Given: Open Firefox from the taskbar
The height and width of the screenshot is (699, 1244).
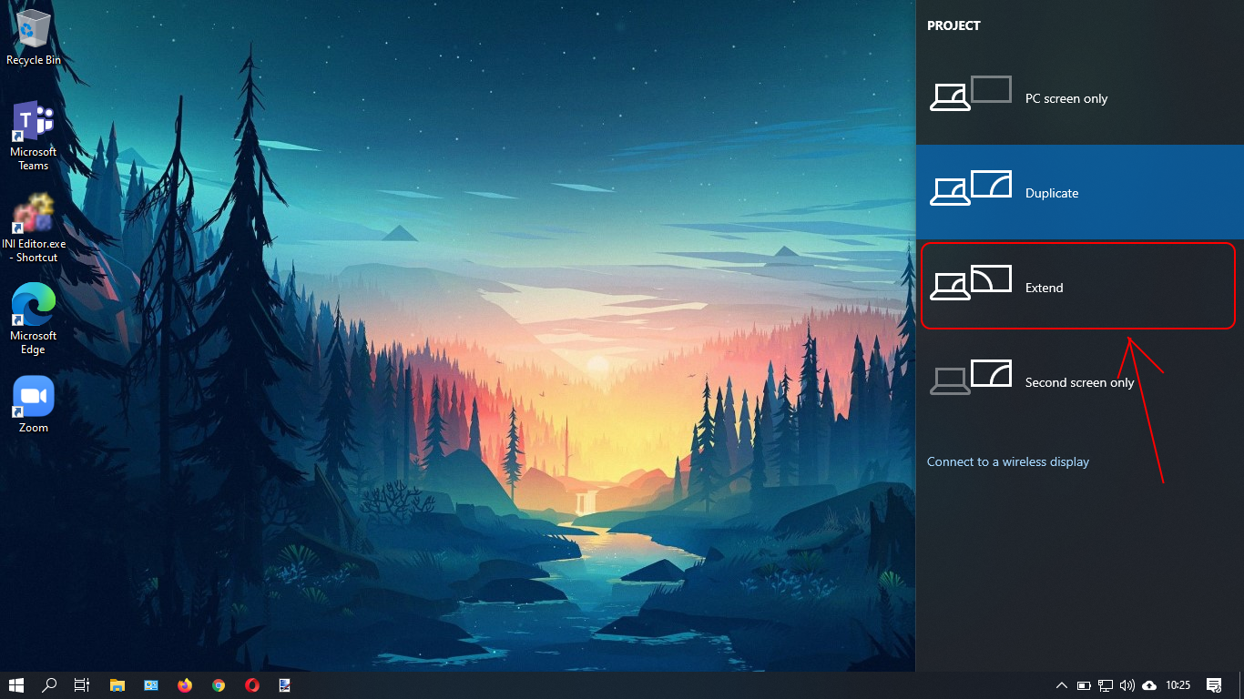Looking at the screenshot, I should click(185, 685).
